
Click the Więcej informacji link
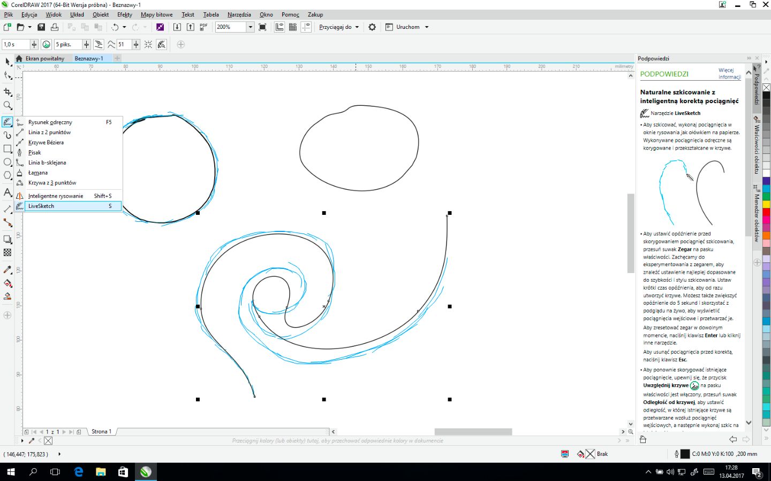[729, 74]
